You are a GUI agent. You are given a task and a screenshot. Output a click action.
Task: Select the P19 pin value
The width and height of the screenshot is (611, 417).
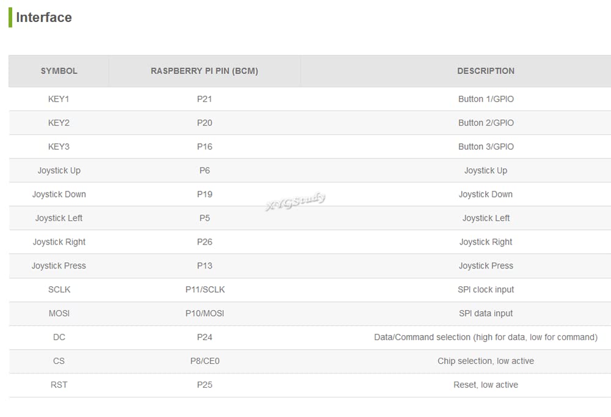click(205, 194)
